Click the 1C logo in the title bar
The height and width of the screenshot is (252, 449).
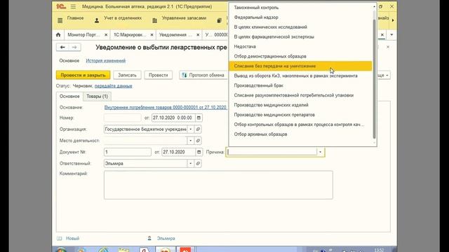point(61,6)
